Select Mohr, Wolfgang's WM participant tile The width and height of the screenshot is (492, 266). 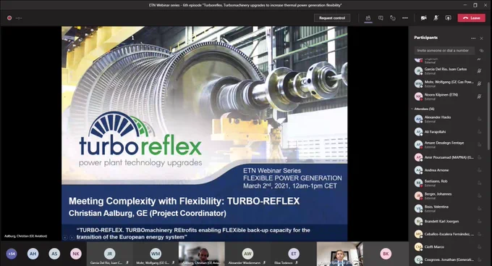(x=156, y=254)
